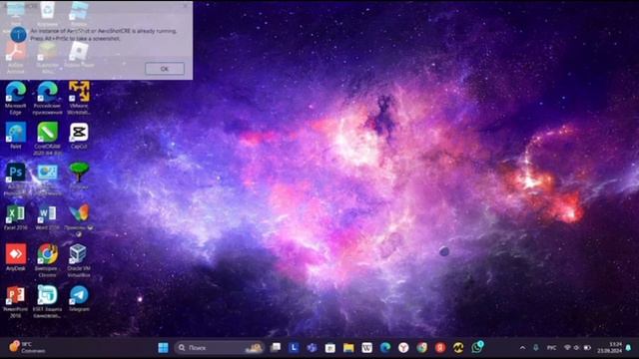Open the language indicator in system tray

551,348
